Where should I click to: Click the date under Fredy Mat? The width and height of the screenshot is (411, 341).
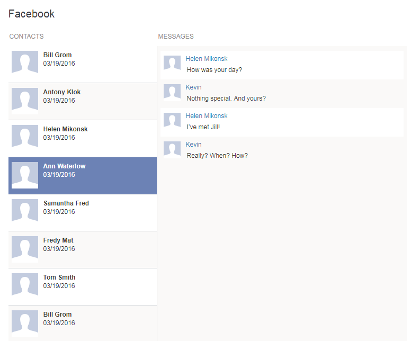tap(59, 249)
